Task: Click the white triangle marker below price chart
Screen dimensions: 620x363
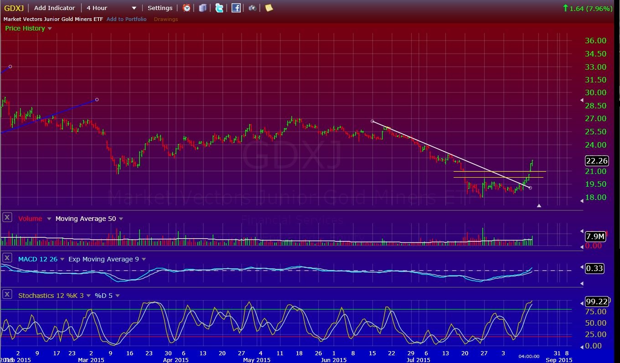Action: point(539,206)
